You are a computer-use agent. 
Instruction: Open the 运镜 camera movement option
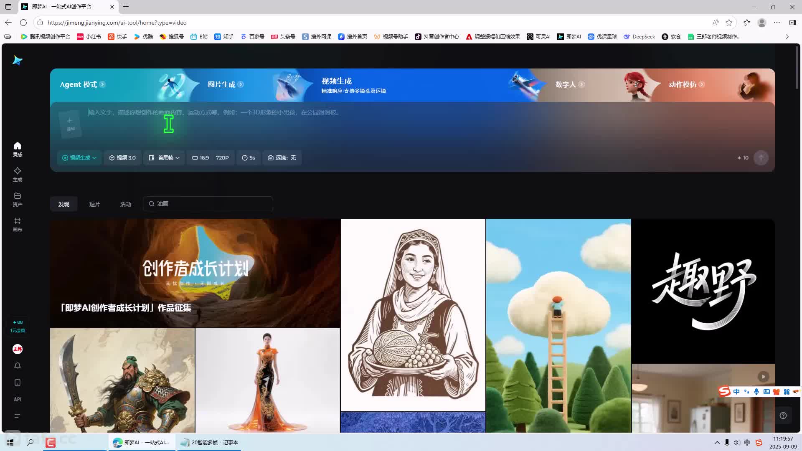click(282, 158)
